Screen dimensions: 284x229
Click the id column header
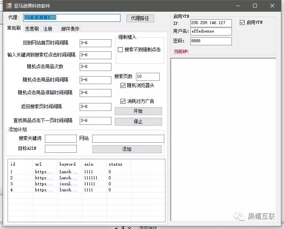click(20, 164)
